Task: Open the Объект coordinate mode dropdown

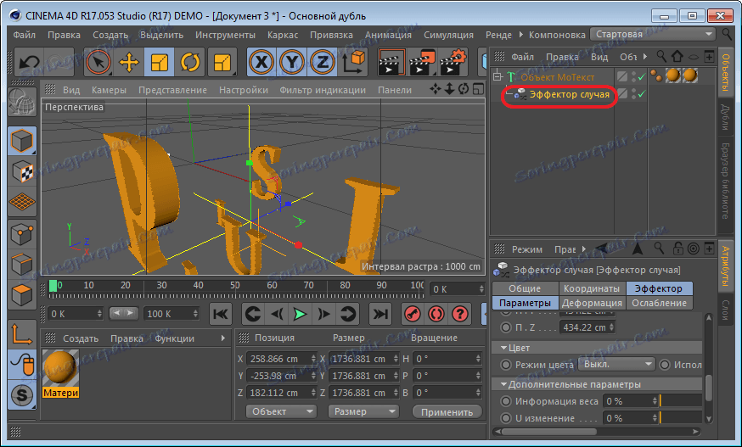Action: point(280,411)
